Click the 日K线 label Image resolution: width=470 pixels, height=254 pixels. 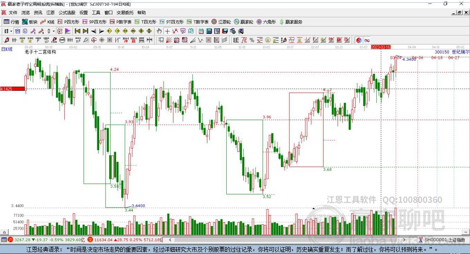click(x=7, y=49)
